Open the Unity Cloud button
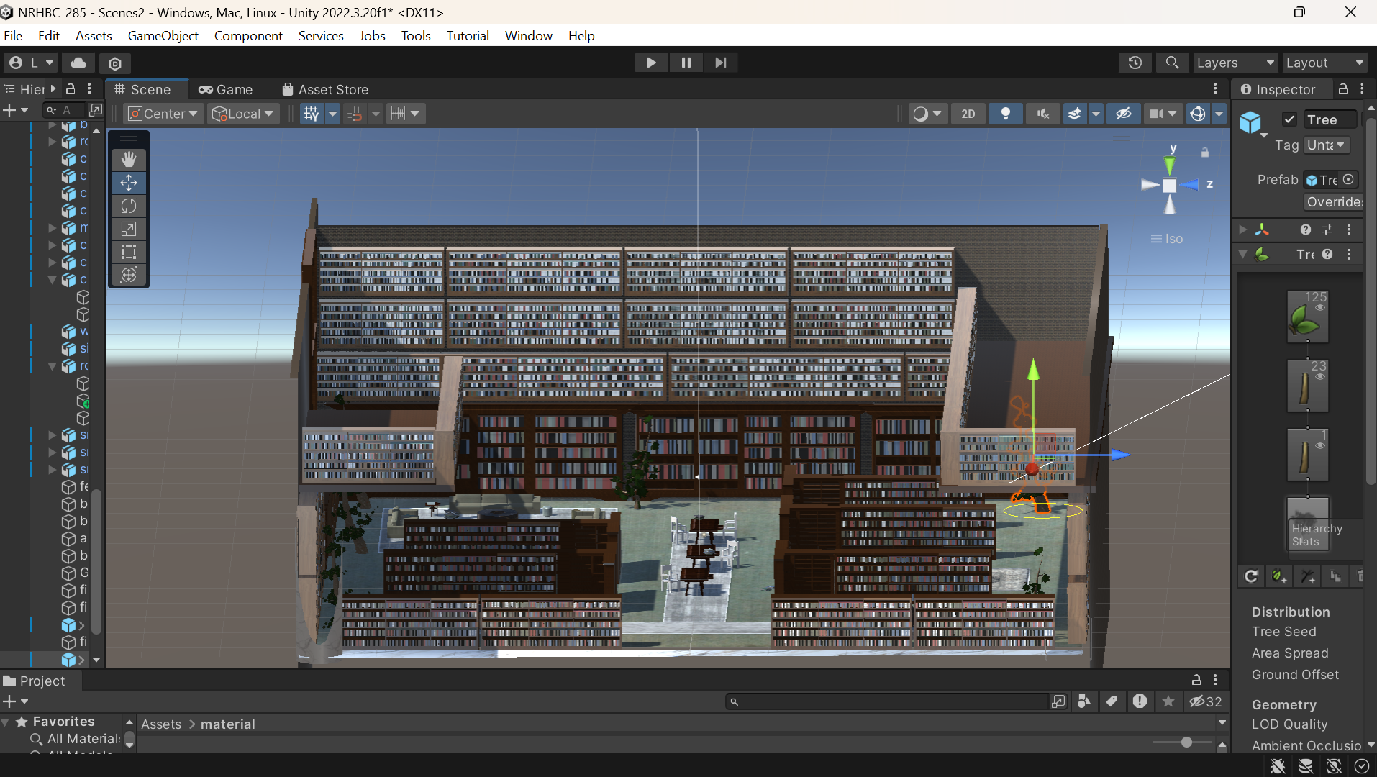This screenshot has width=1377, height=777. pyautogui.click(x=78, y=63)
